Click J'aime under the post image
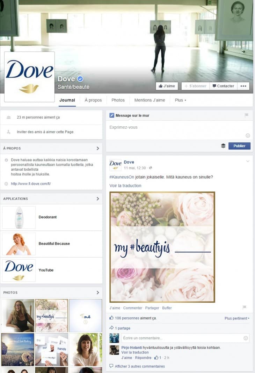This screenshot has height=373, width=255. (x=115, y=308)
